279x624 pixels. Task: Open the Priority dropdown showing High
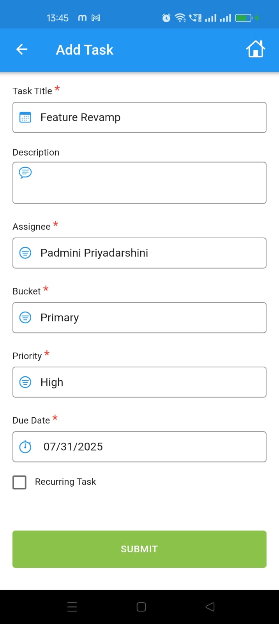(139, 382)
